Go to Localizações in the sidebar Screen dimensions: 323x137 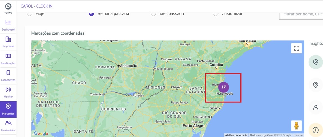tap(8, 59)
